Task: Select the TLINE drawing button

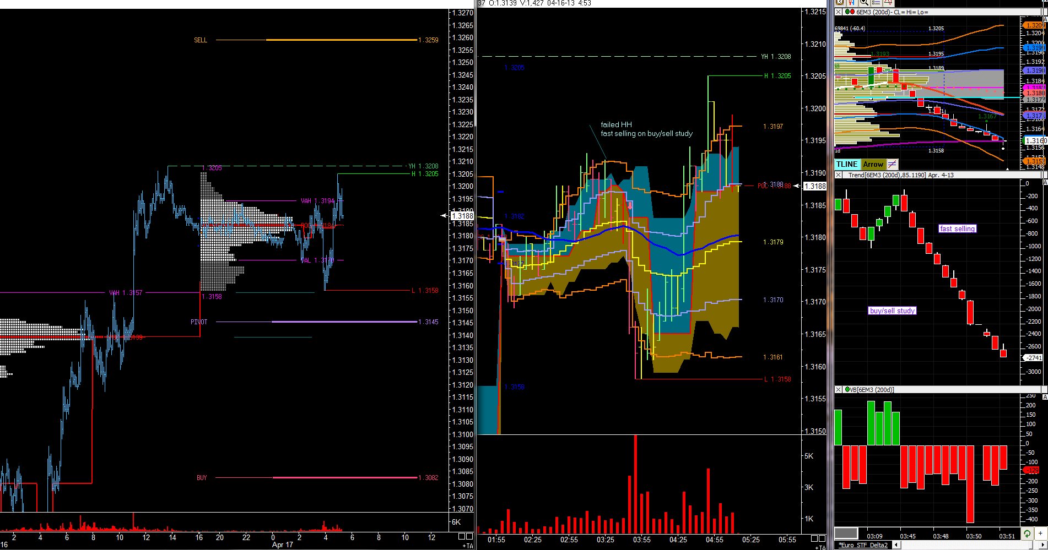Action: coord(847,164)
